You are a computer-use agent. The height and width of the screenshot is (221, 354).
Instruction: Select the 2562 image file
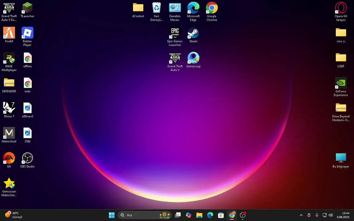pos(28,135)
